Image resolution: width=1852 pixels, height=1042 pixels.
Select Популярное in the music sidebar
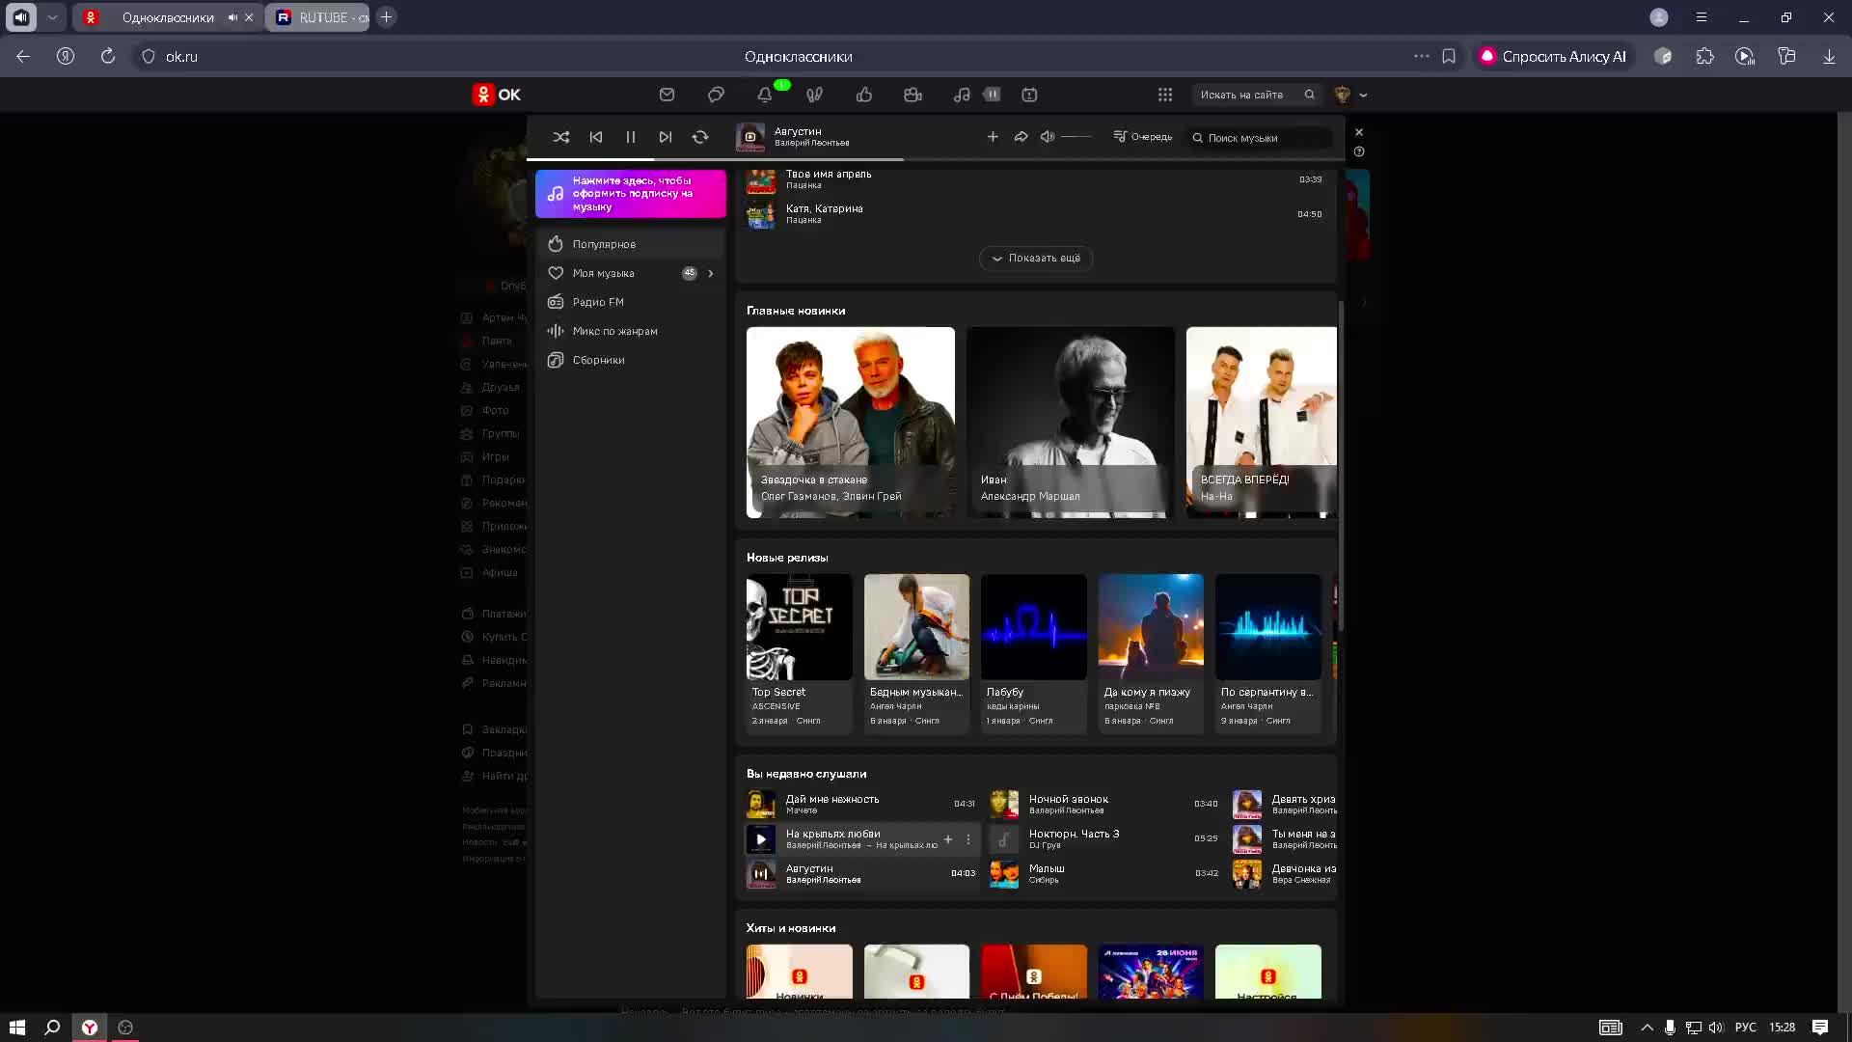[631, 244]
